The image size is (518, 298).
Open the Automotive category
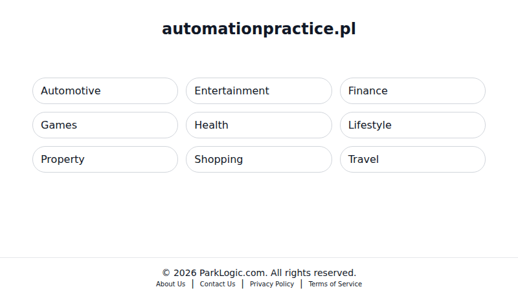pyautogui.click(x=105, y=91)
